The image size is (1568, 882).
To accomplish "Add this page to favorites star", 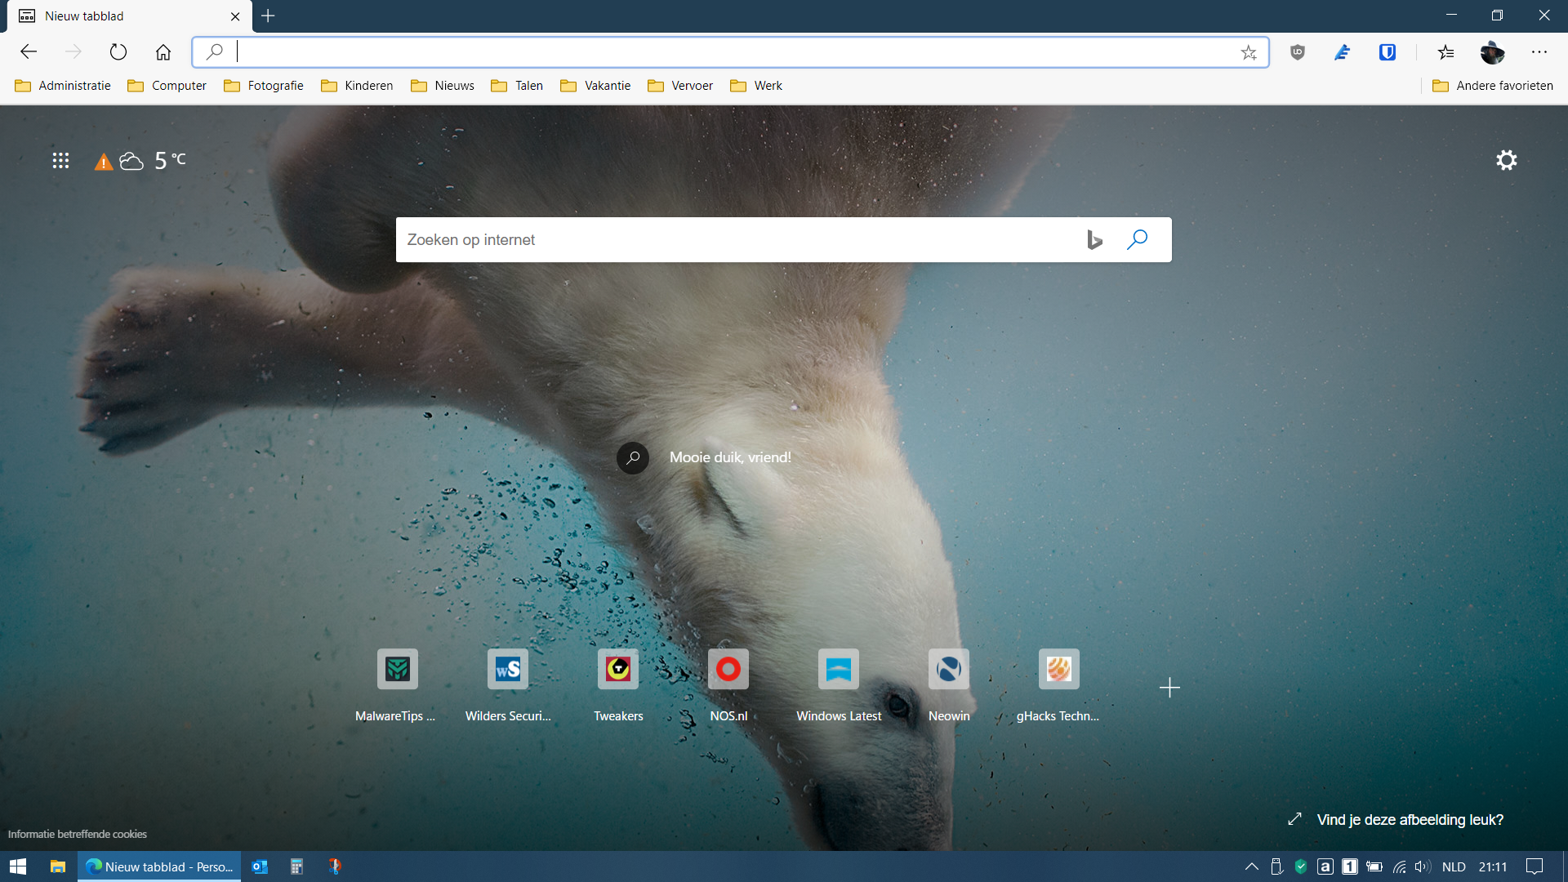I will [1248, 53].
